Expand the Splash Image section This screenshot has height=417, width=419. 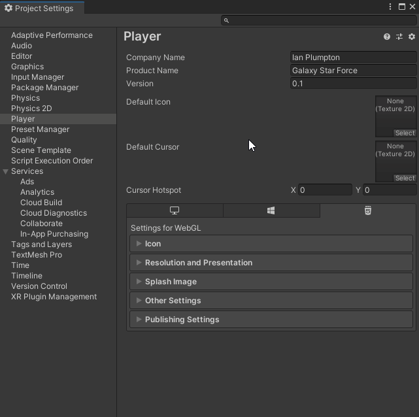click(271, 282)
